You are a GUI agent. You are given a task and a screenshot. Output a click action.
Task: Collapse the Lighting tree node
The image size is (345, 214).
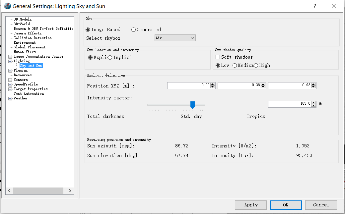coord(10,61)
